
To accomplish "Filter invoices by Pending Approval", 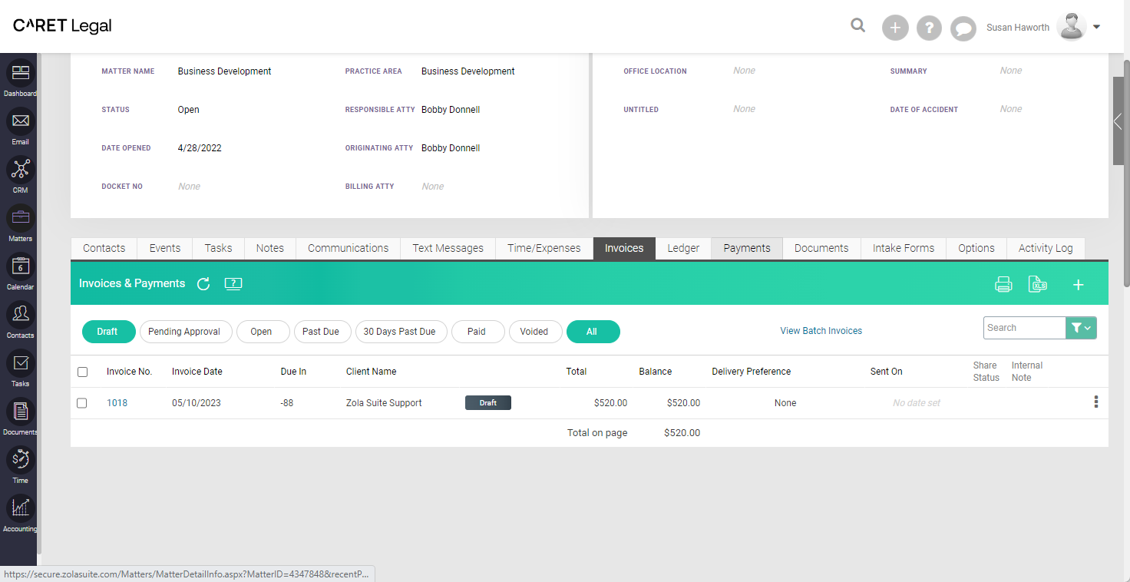I will pyautogui.click(x=184, y=332).
